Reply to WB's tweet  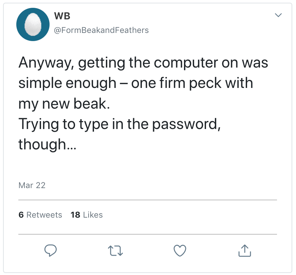click(x=51, y=251)
